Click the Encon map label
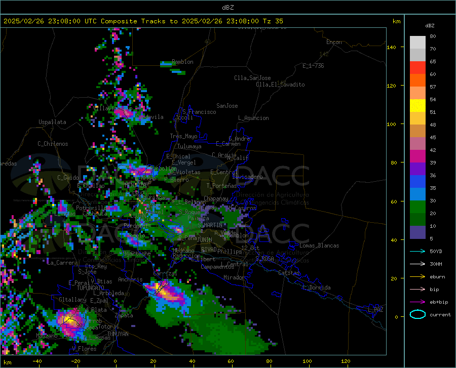456x368 pixels. [334, 42]
